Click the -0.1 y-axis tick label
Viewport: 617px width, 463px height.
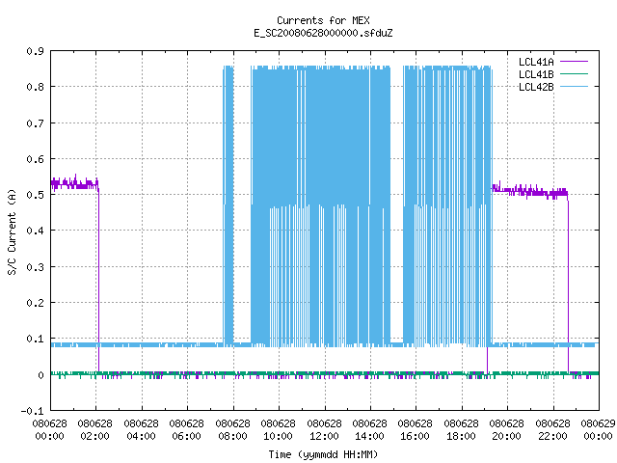[32, 411]
